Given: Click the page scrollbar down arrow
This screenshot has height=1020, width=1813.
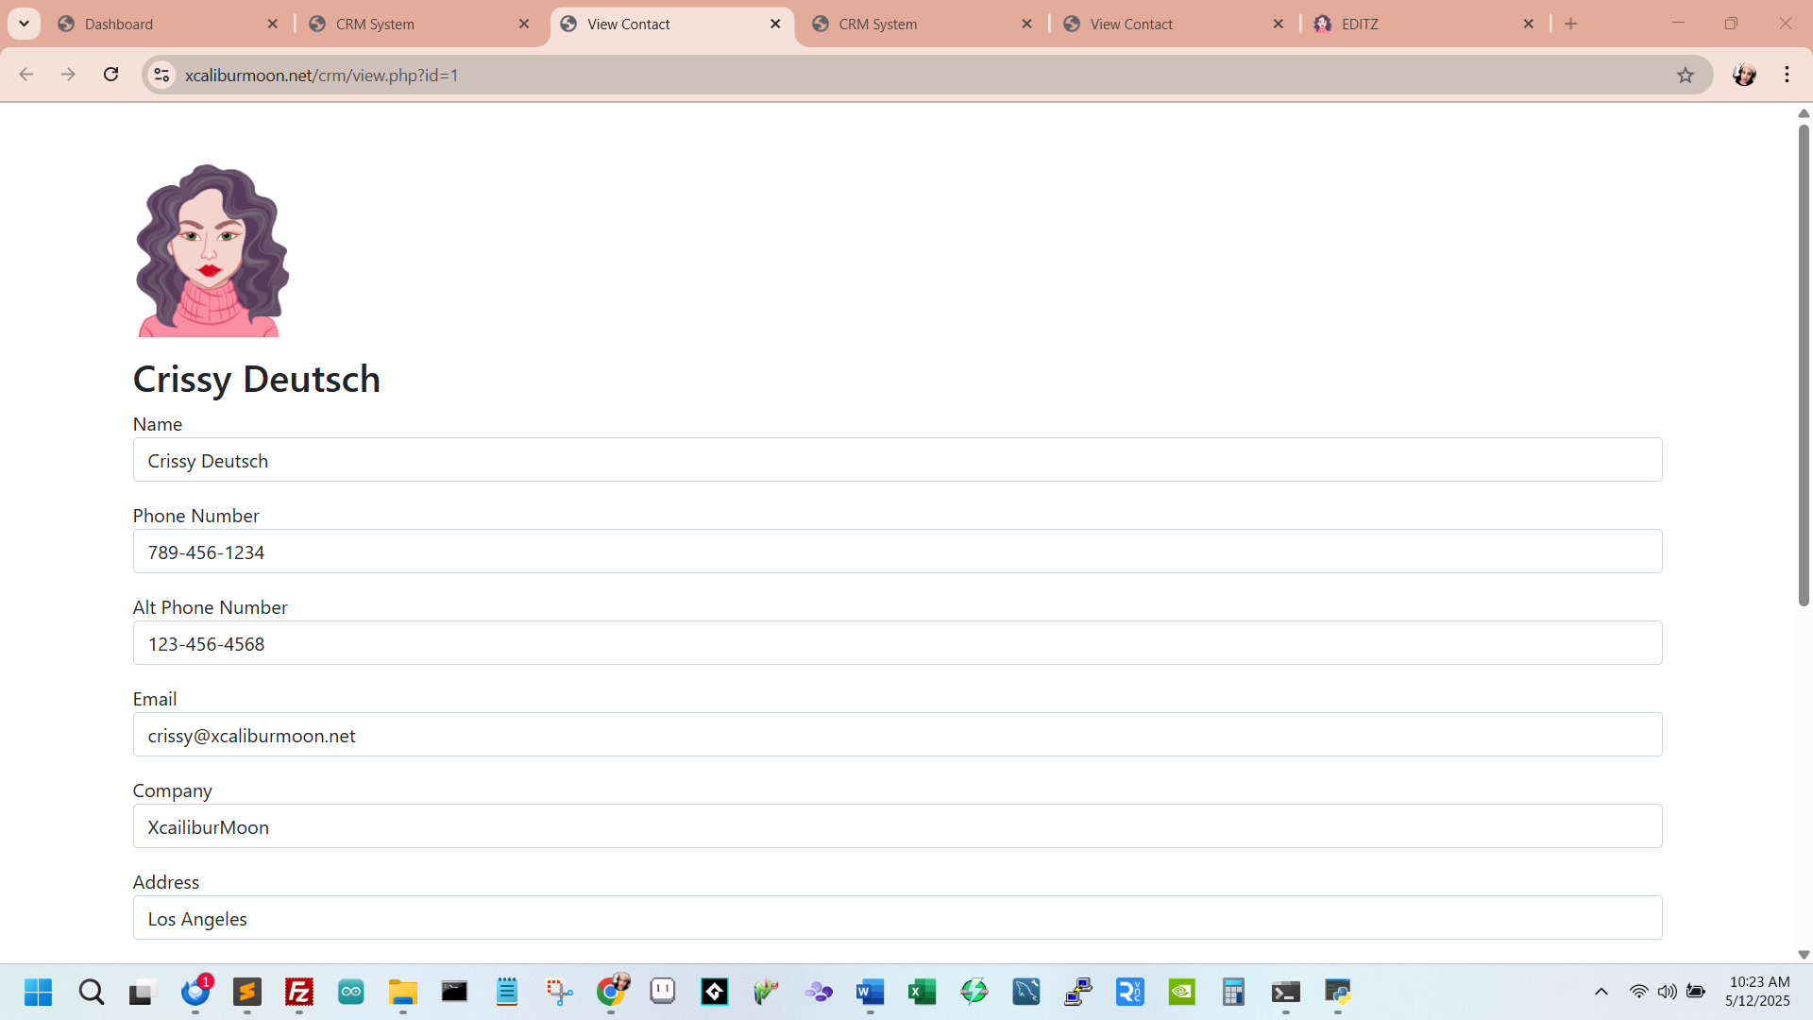Looking at the screenshot, I should pyautogui.click(x=1804, y=955).
